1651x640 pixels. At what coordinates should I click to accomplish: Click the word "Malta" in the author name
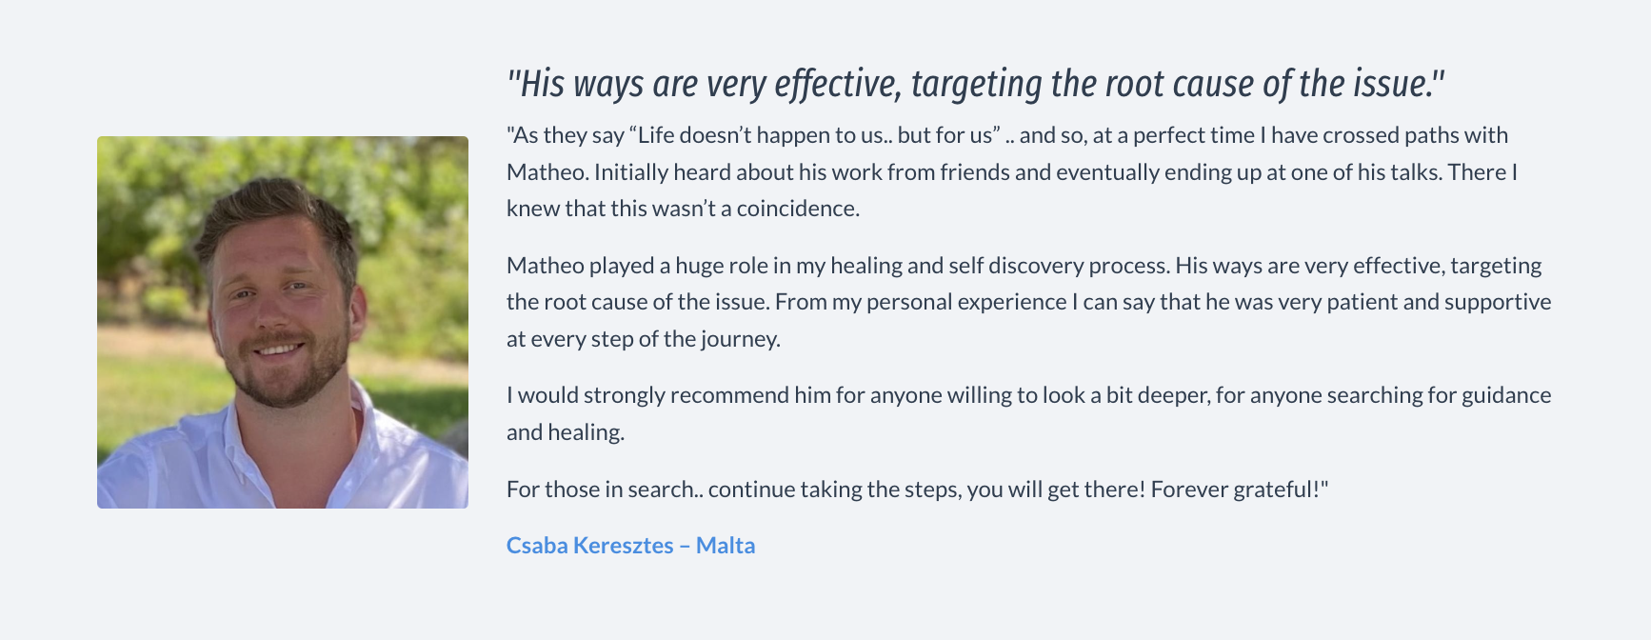[x=726, y=546]
